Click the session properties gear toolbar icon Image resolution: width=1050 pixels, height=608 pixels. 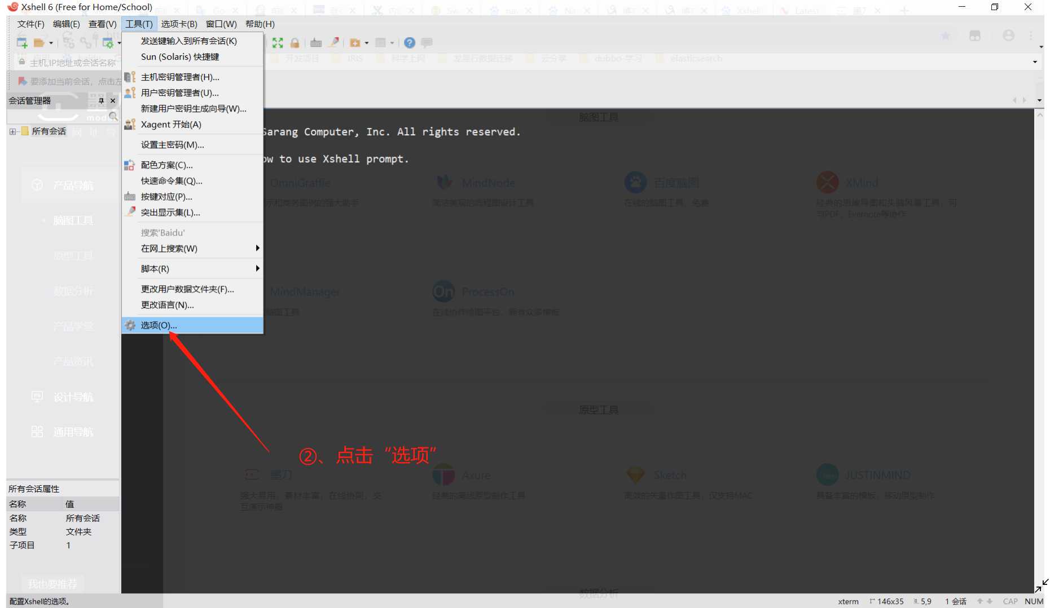[107, 43]
